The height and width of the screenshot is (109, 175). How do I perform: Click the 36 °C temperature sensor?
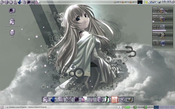tap(117, 2)
